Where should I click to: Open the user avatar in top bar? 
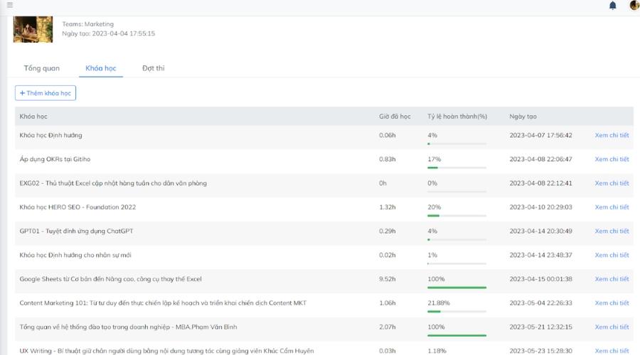[x=634, y=6]
